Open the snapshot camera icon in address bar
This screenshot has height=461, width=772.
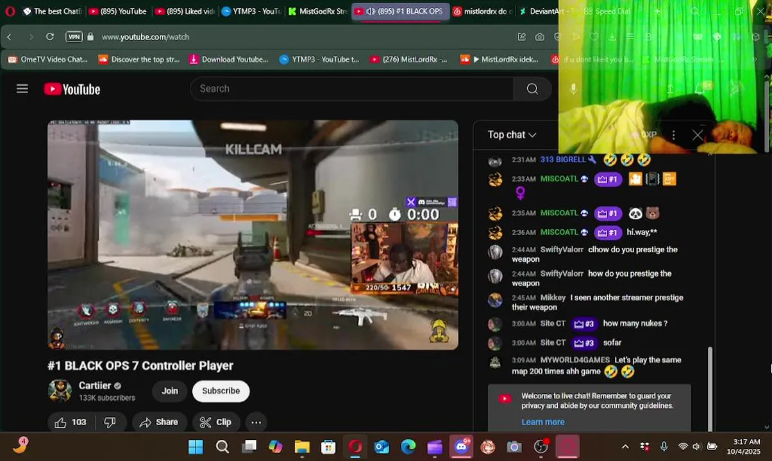tap(540, 36)
